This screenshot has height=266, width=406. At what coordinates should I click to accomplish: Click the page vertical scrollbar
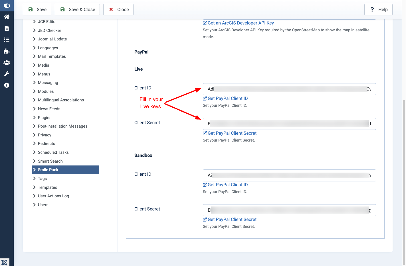point(404,182)
